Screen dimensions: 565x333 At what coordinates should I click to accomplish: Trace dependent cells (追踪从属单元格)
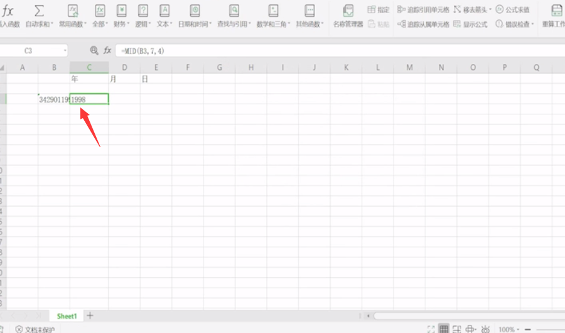pyautogui.click(x=423, y=24)
